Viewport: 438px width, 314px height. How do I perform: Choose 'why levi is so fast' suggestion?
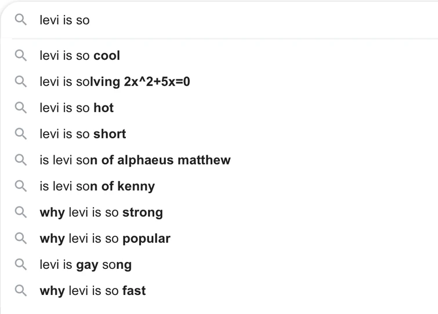tap(93, 291)
